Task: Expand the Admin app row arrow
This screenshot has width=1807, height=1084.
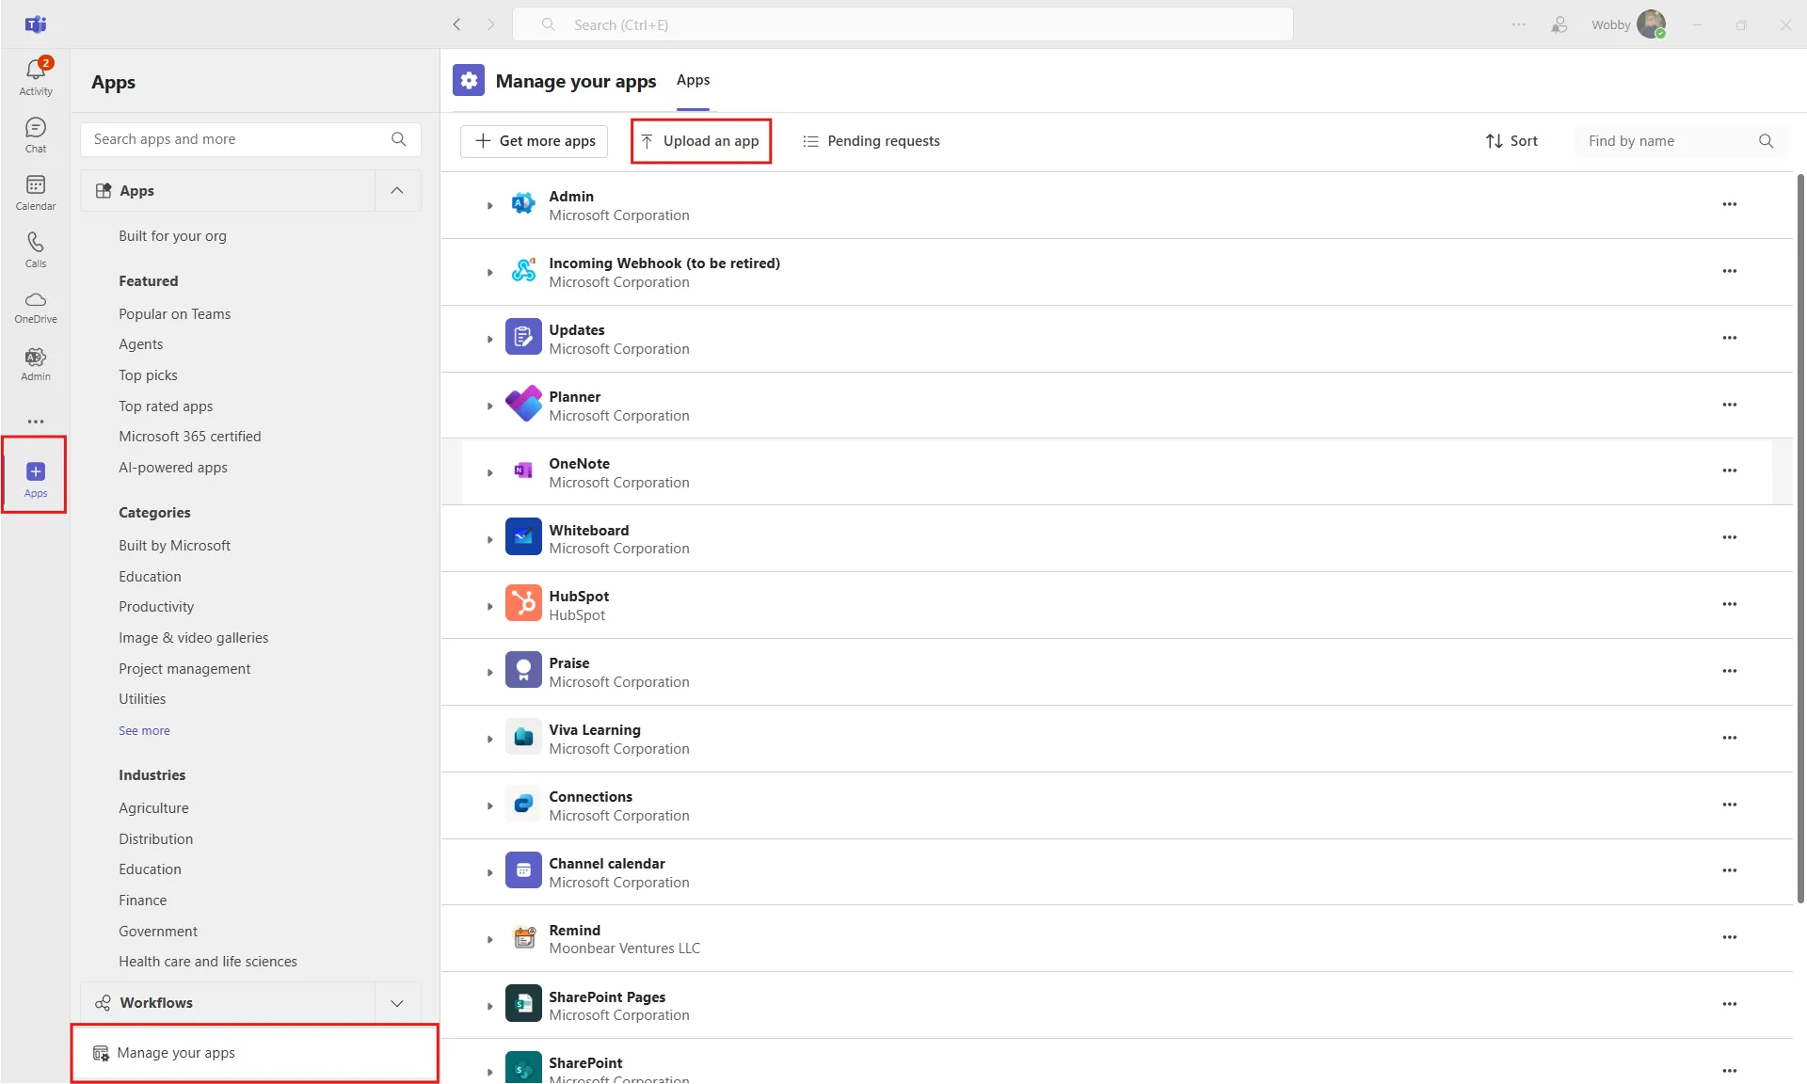Action: coord(489,205)
